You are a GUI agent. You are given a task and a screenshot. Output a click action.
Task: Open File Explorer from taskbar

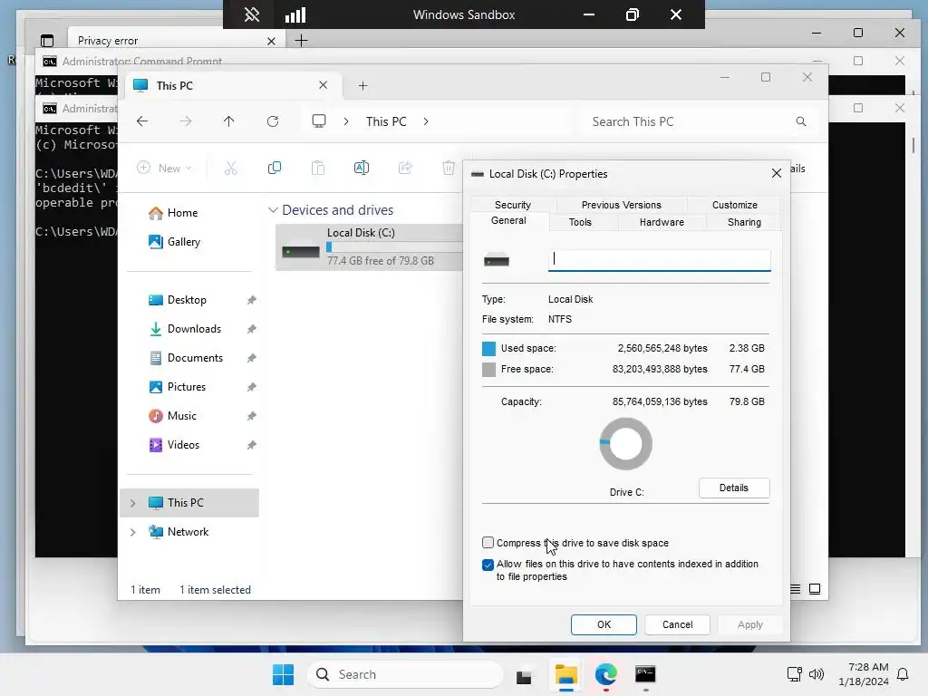point(566,674)
